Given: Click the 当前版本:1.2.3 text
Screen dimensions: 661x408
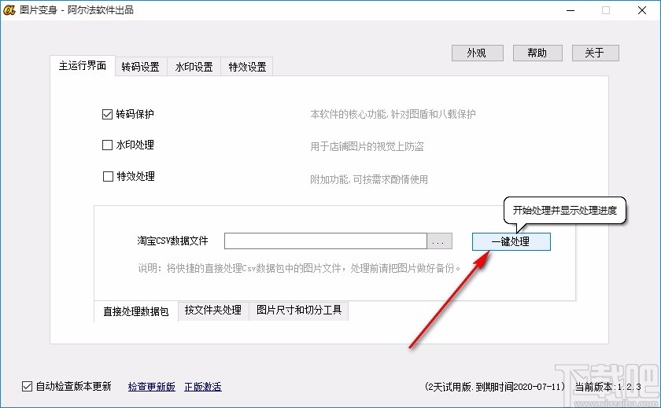Looking at the screenshot, I should [607, 387].
